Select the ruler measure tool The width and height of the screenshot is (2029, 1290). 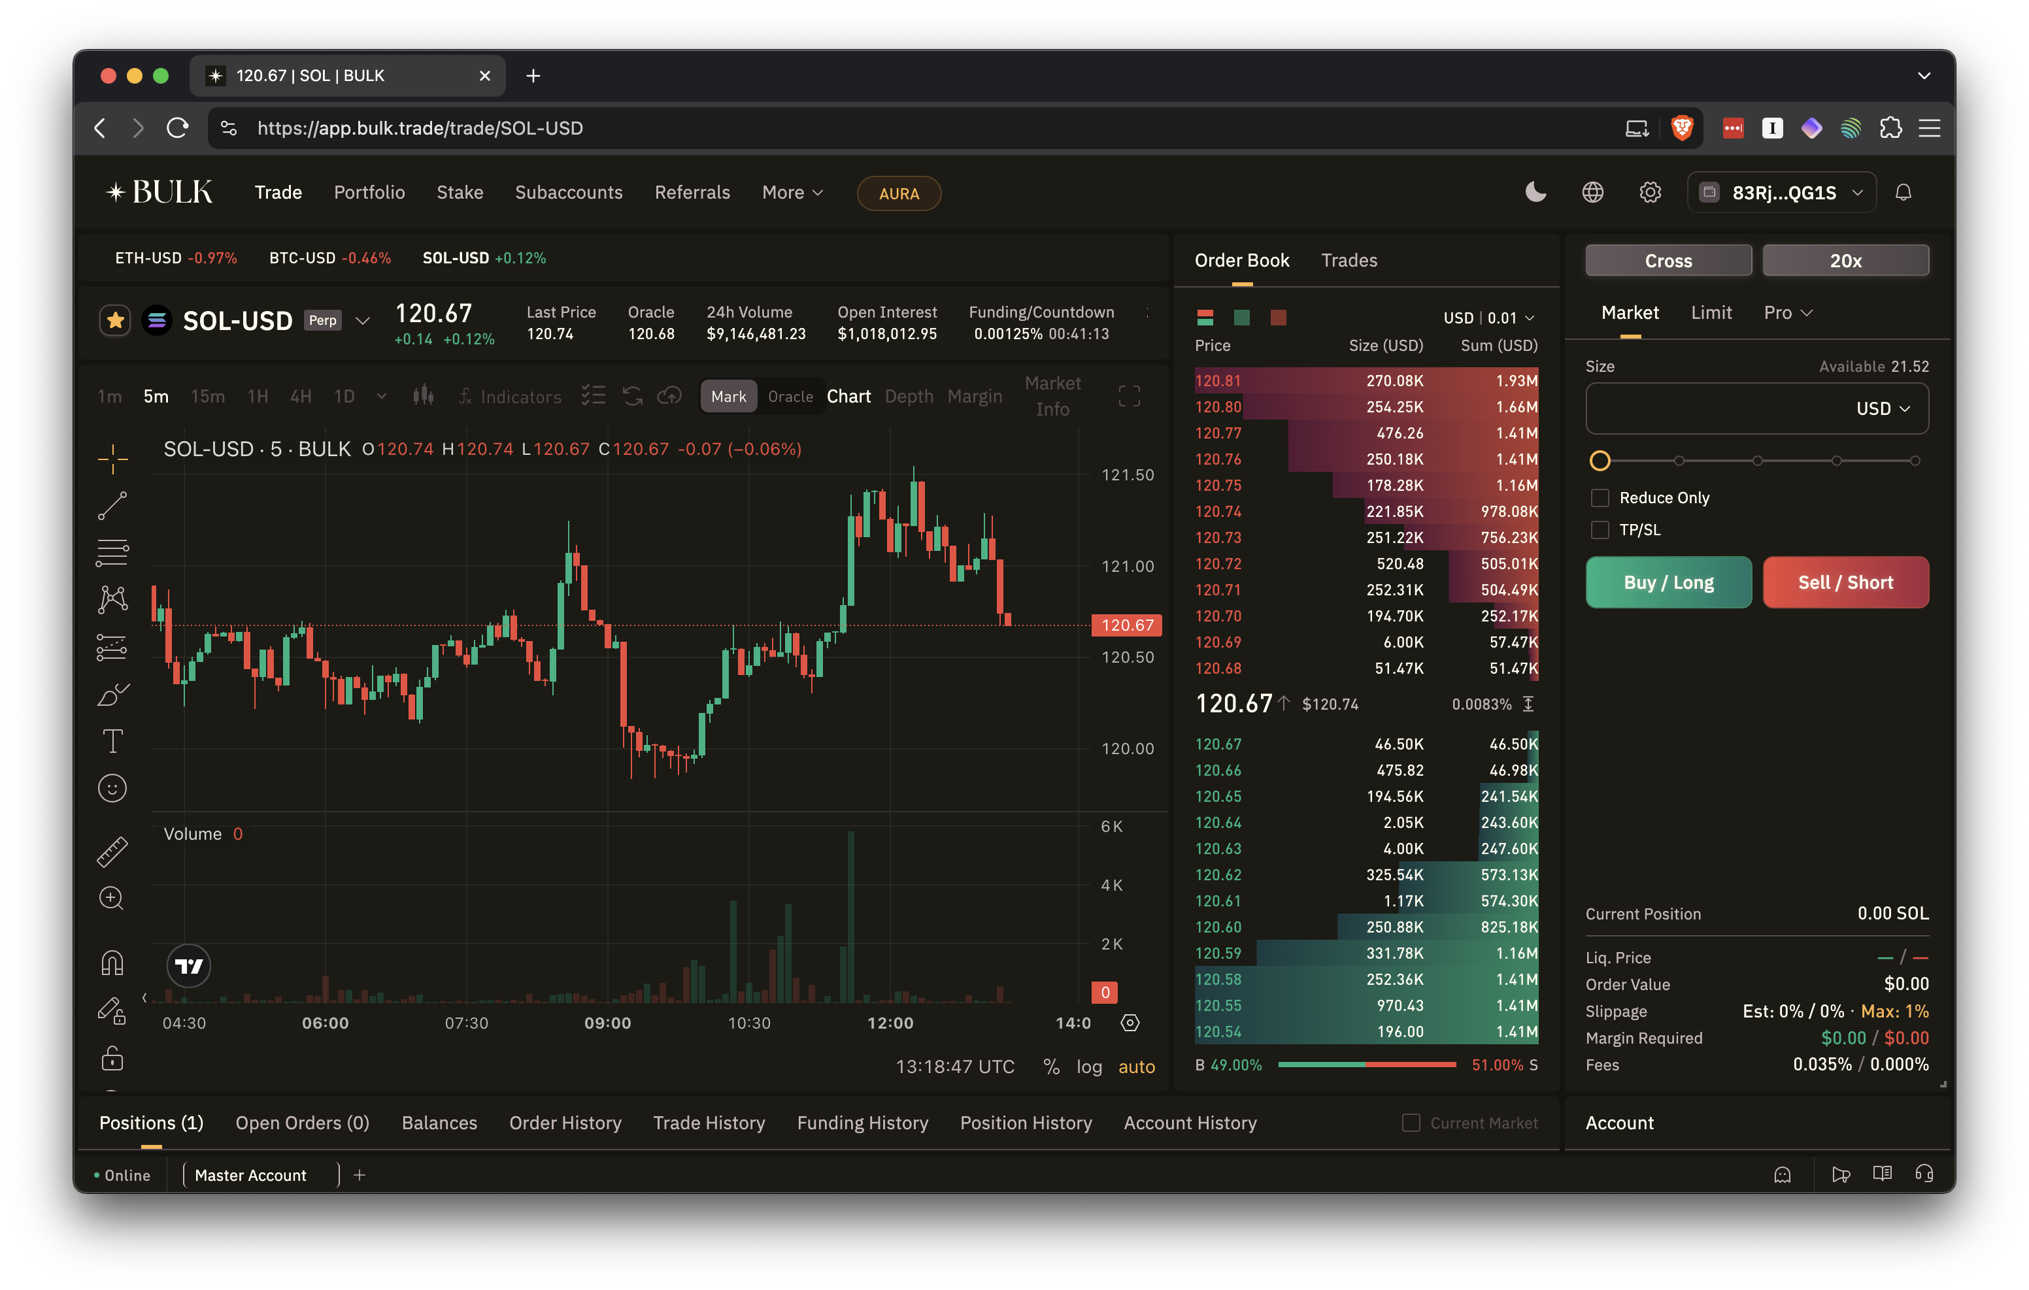[112, 851]
